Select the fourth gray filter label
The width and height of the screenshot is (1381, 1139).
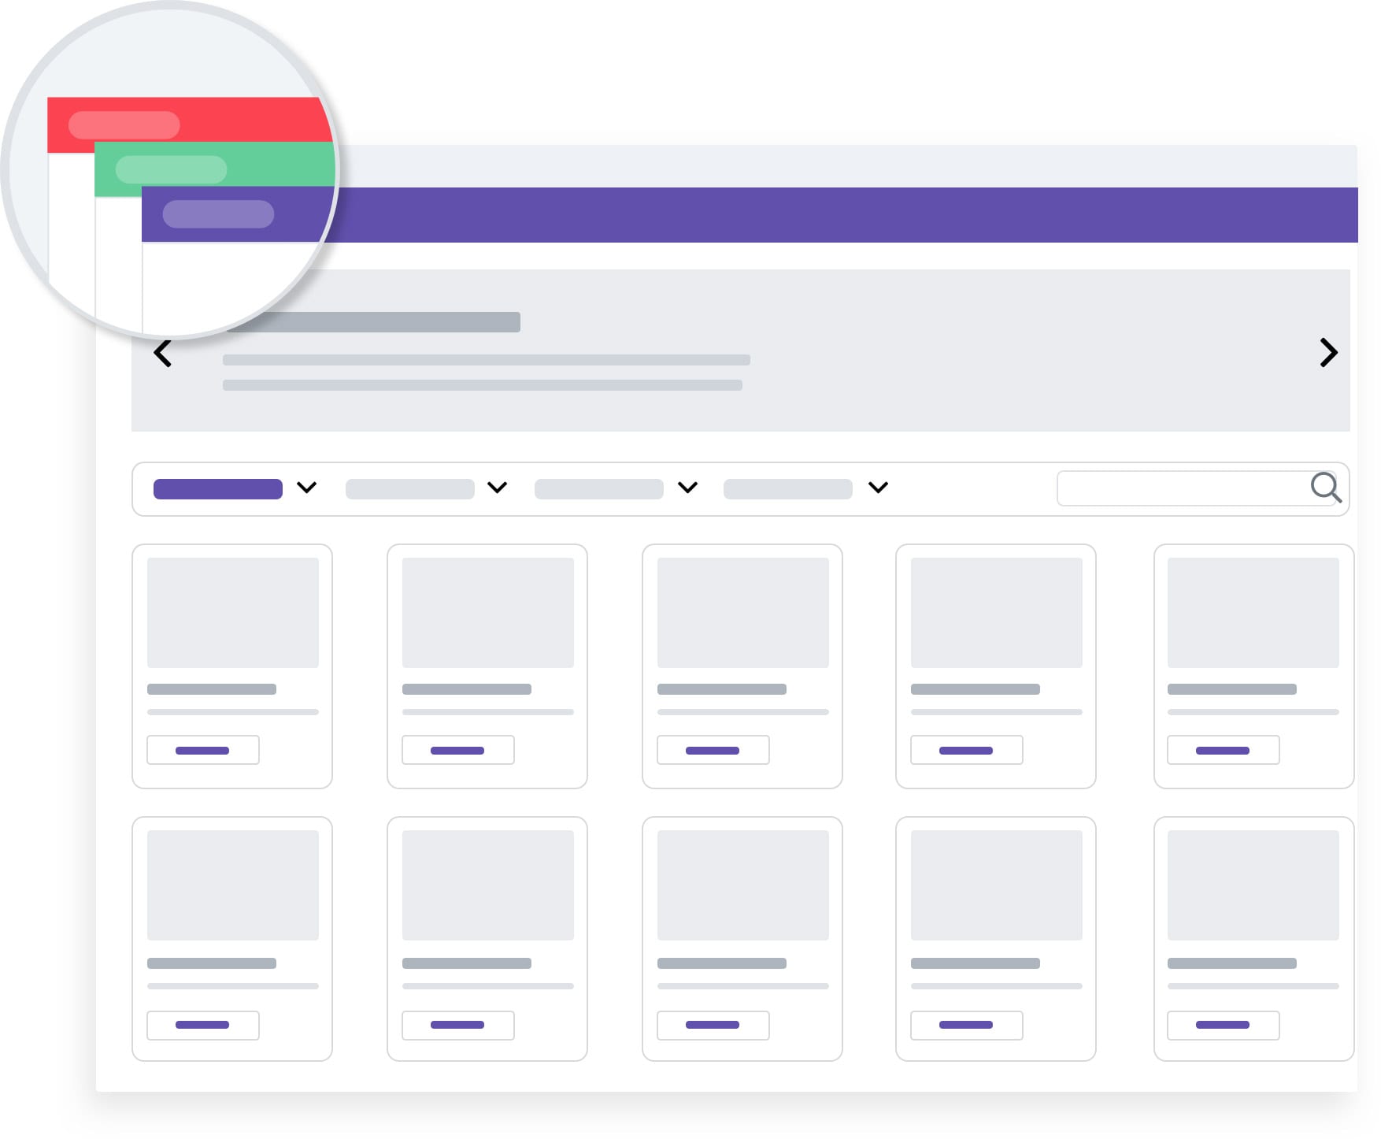(x=788, y=489)
